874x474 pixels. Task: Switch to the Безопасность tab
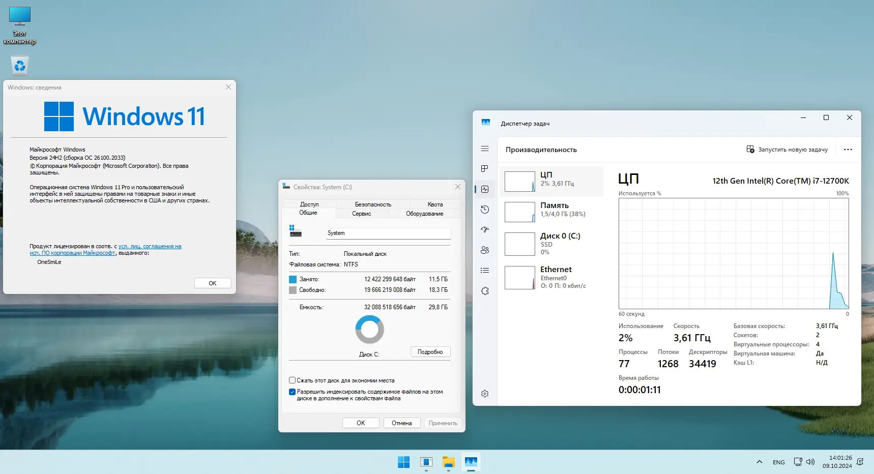point(373,204)
